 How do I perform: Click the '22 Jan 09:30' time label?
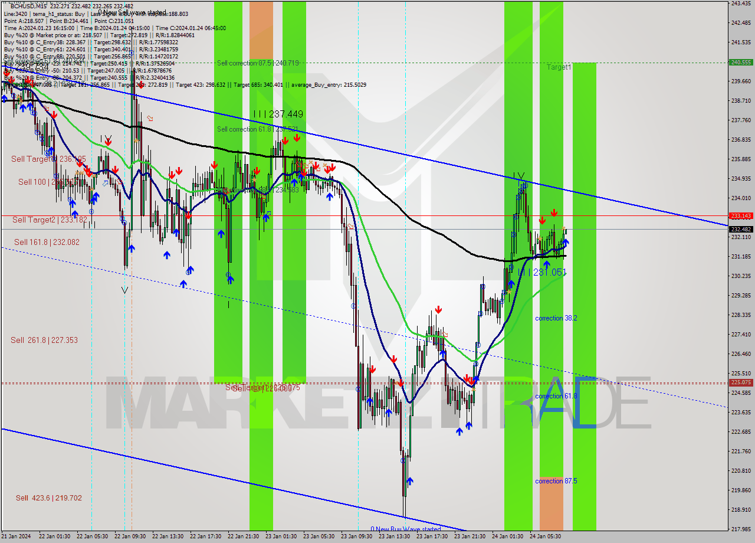130,537
